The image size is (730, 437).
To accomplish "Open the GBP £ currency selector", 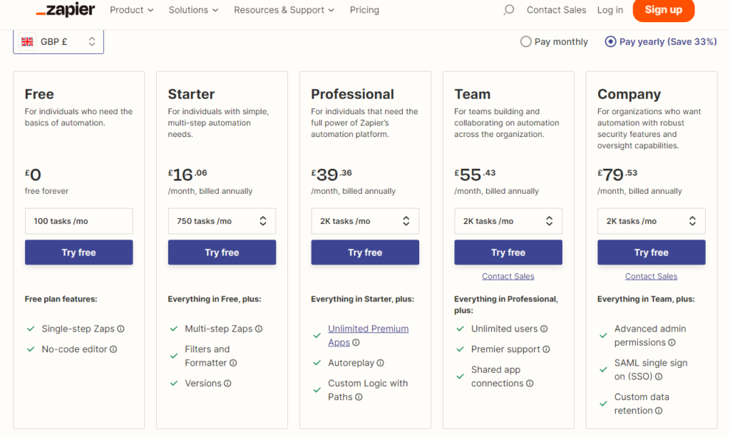I will 58,42.
